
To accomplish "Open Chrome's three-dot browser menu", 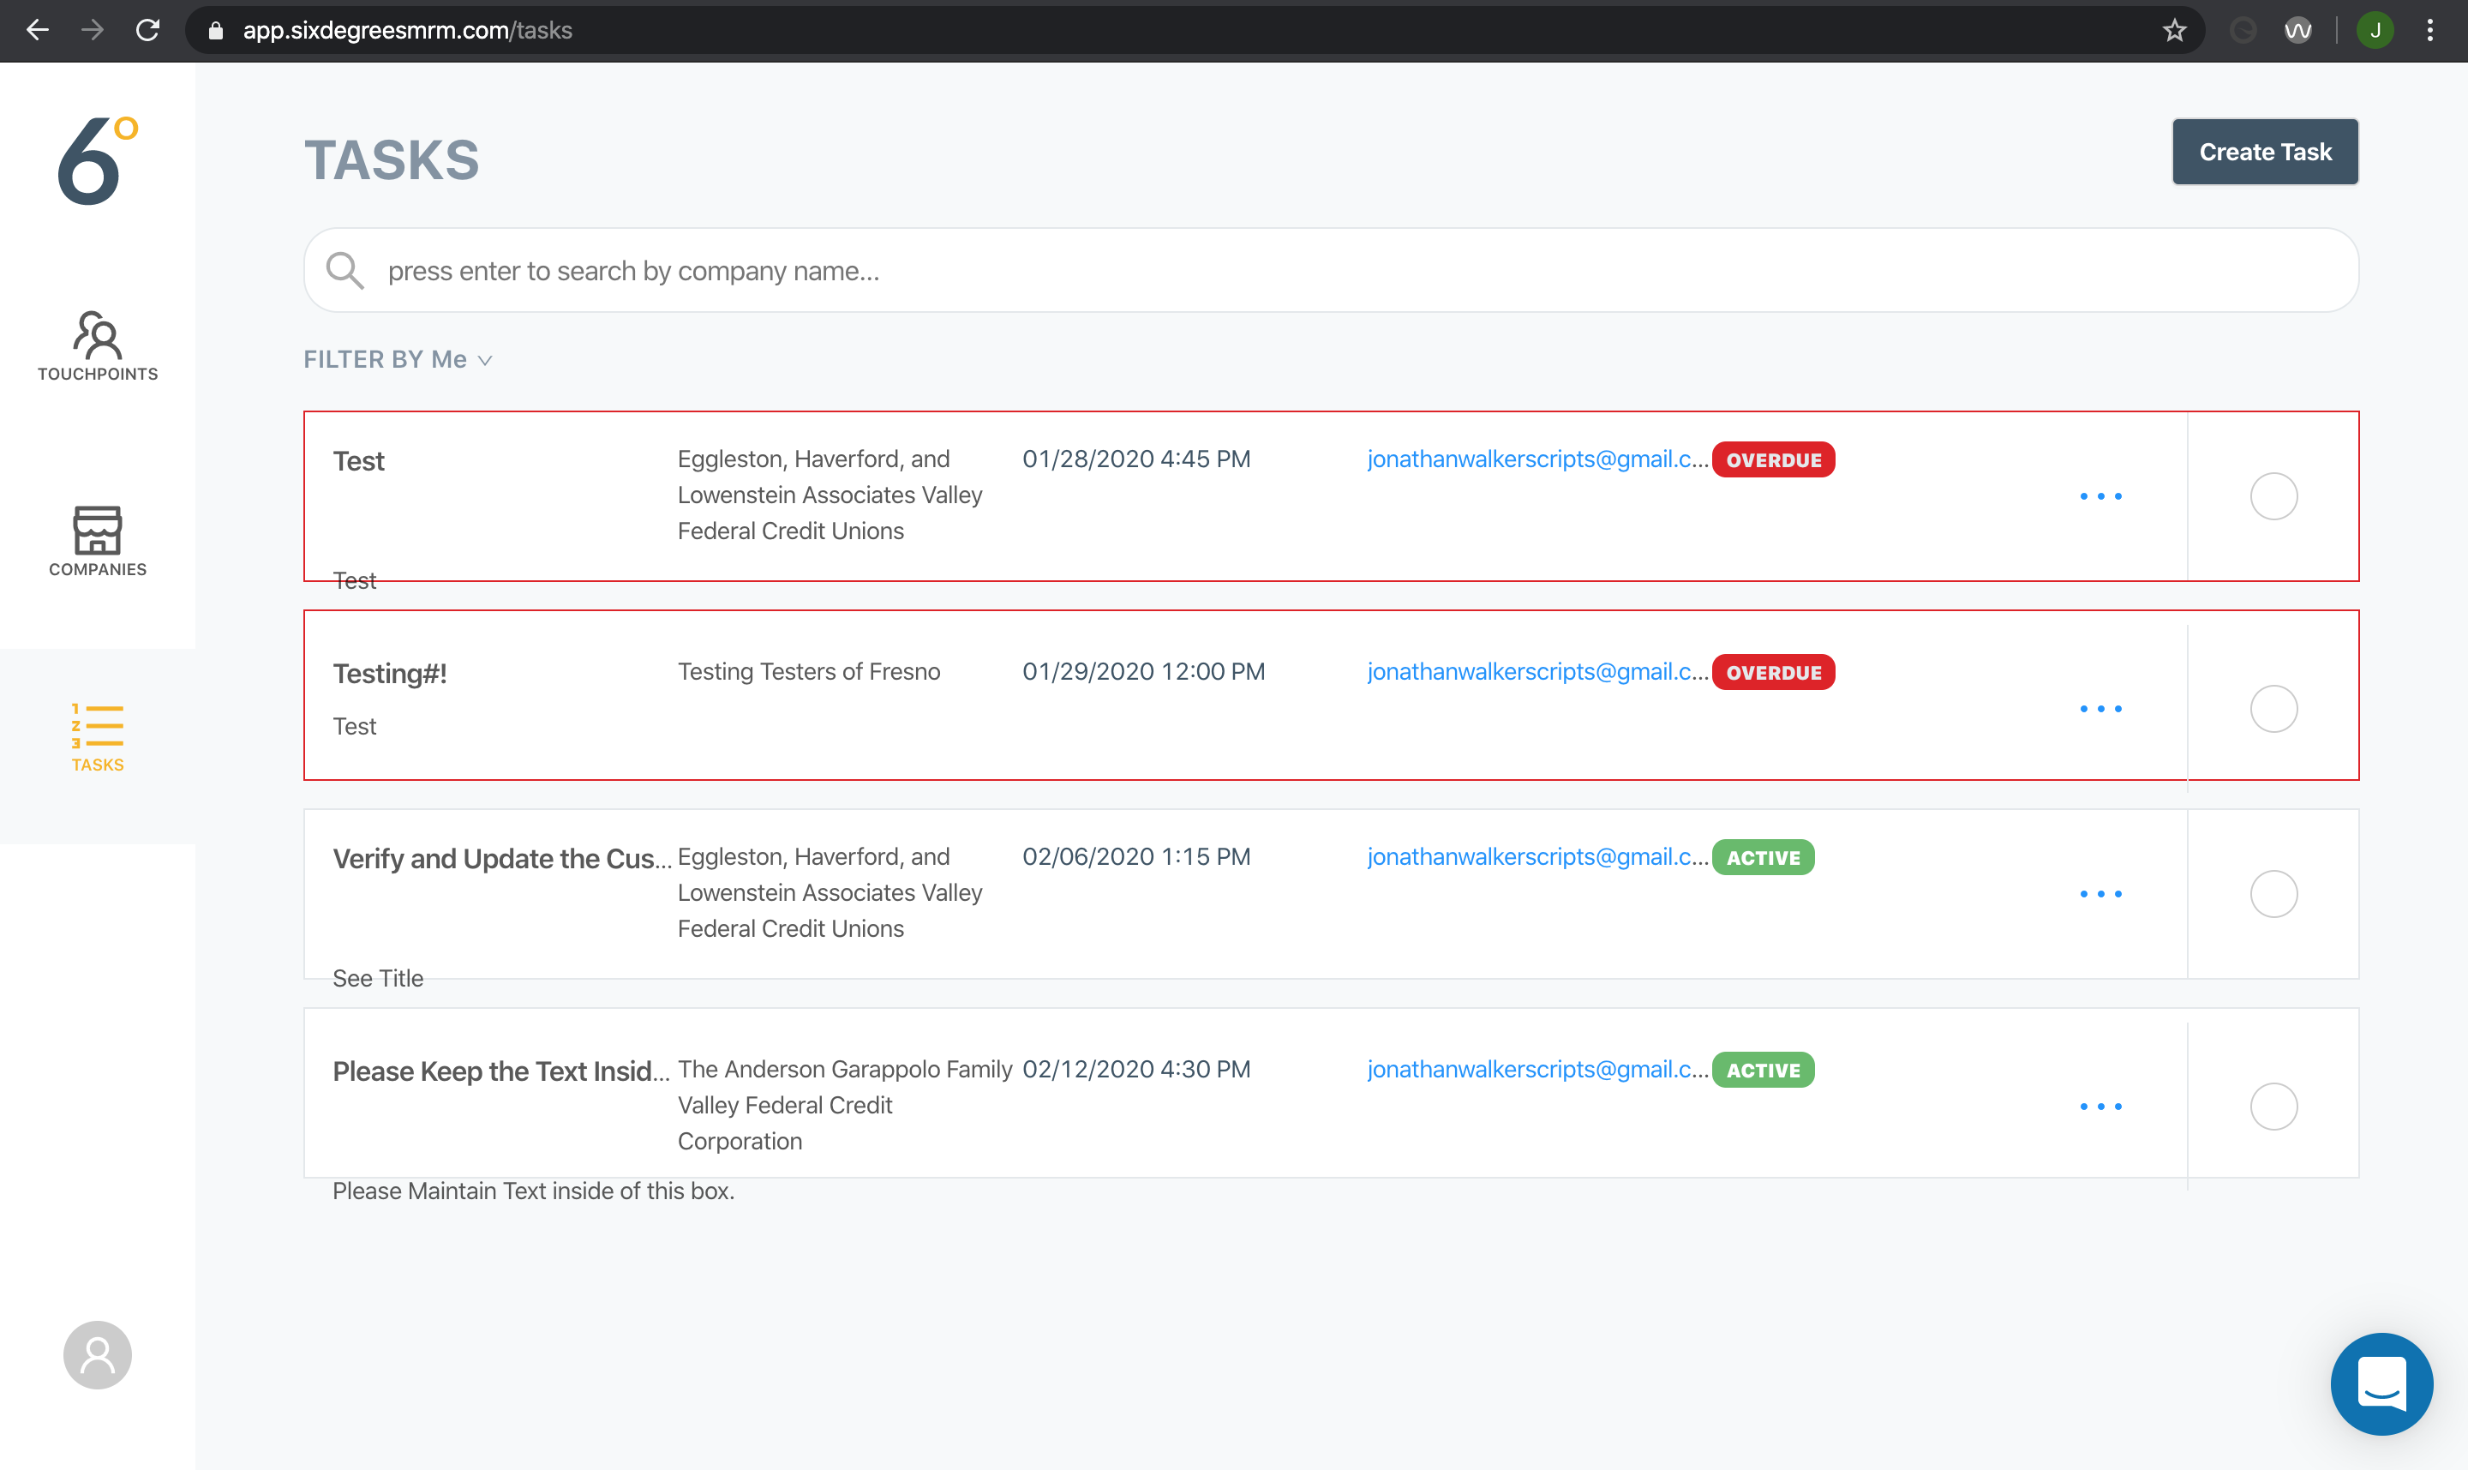I will [2431, 30].
